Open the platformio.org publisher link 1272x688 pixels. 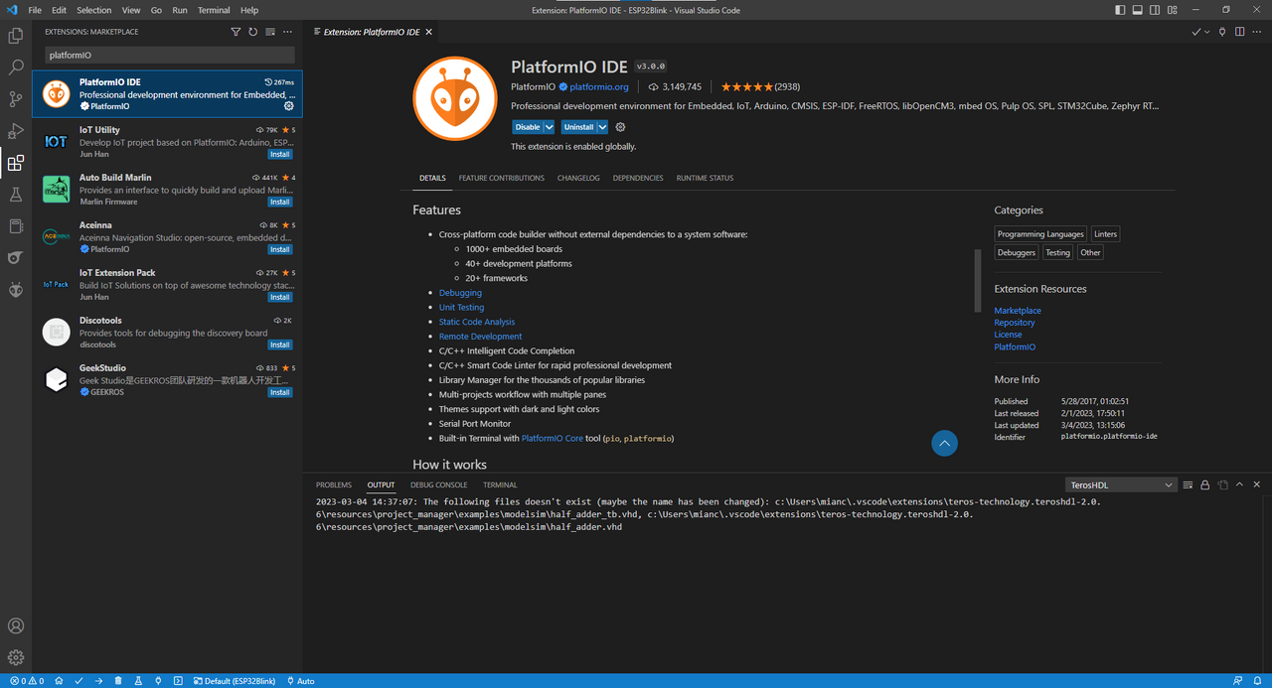click(x=599, y=86)
